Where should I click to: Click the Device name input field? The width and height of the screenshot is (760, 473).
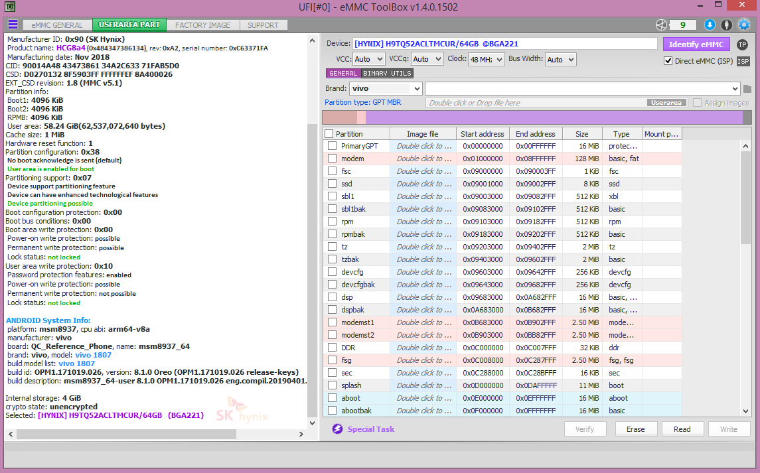(x=504, y=44)
